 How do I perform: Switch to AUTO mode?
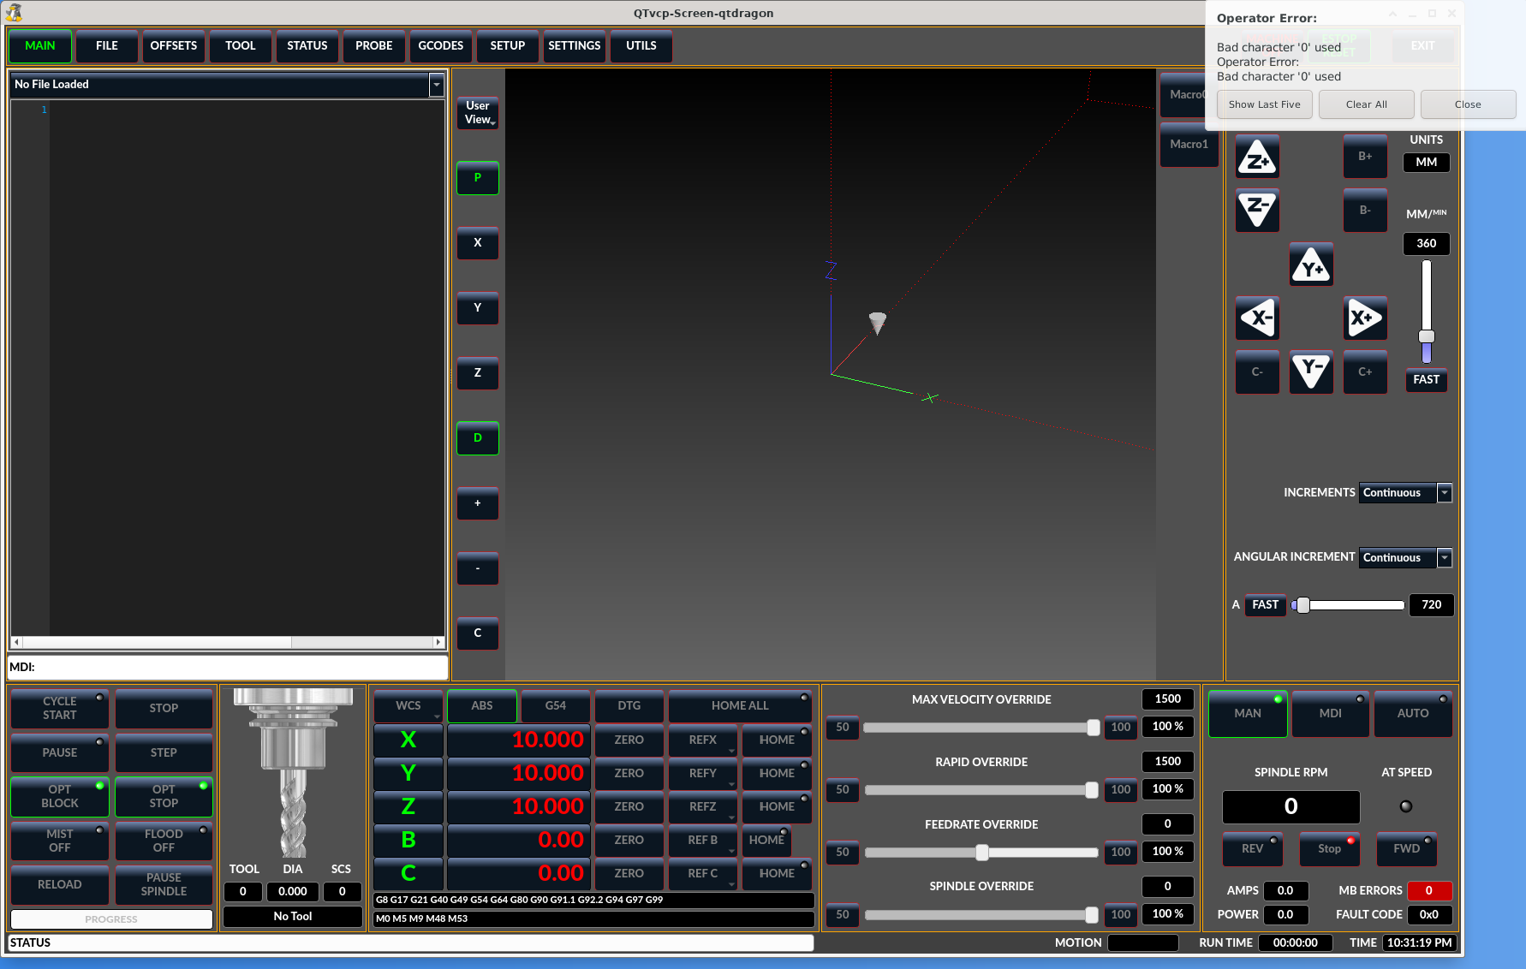(x=1413, y=713)
